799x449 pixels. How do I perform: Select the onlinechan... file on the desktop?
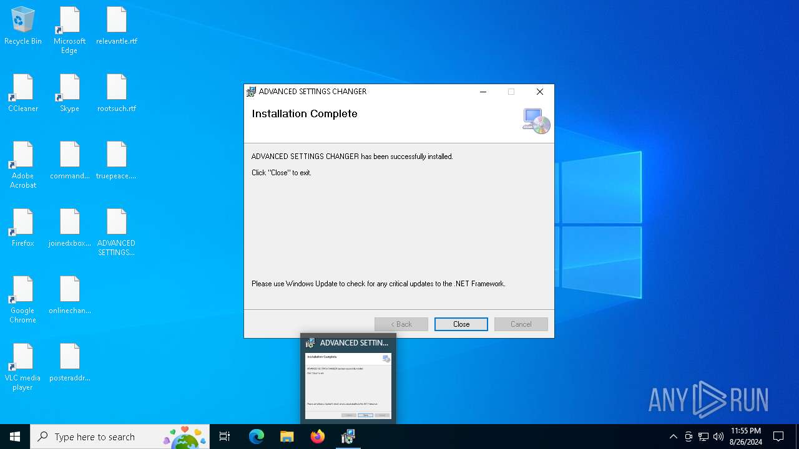pyautogui.click(x=69, y=296)
